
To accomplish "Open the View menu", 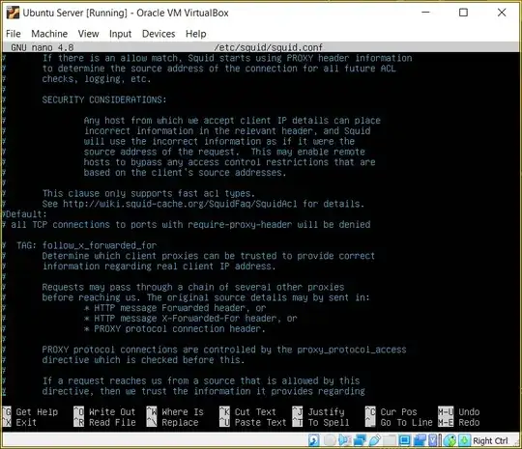I will [x=88, y=34].
